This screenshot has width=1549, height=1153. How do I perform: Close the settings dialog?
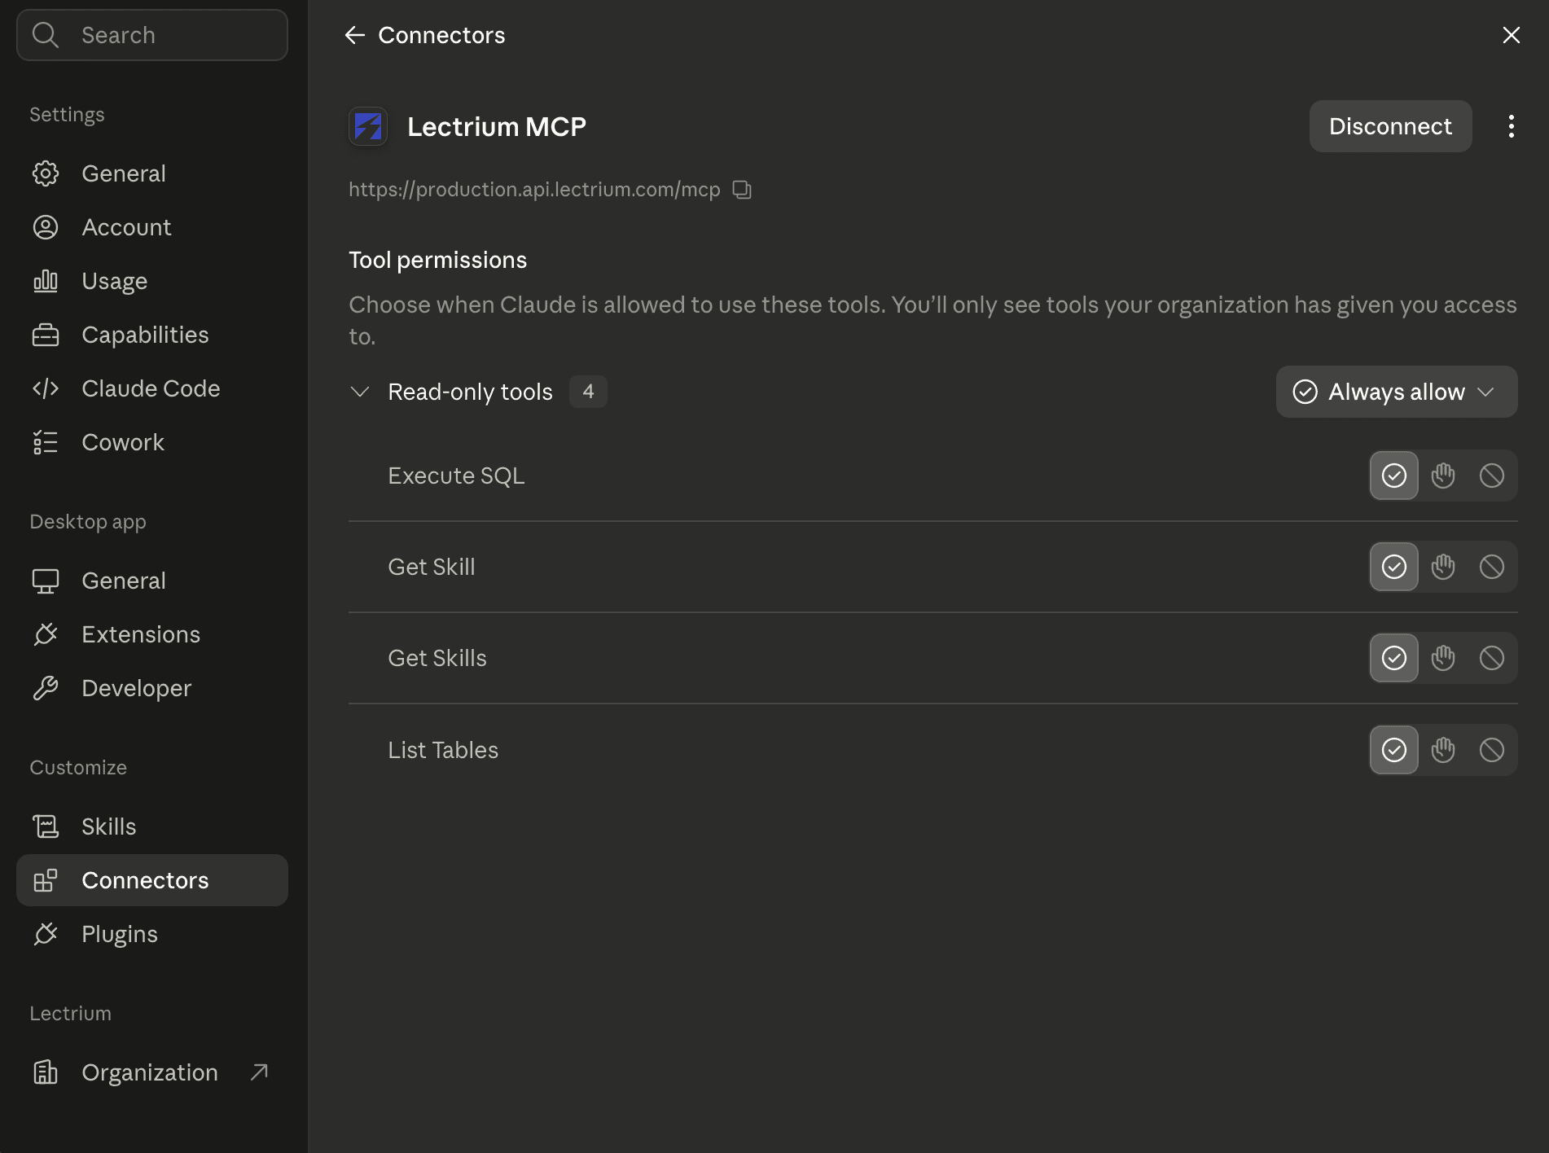[x=1511, y=35]
